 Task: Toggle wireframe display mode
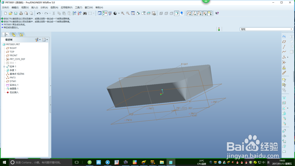click(161, 13)
